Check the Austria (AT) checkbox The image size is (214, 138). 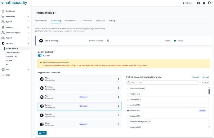point(128,105)
